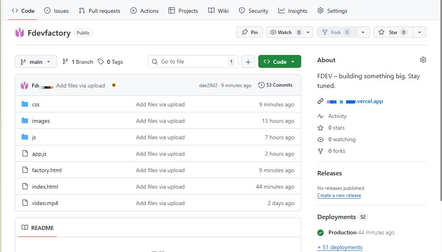View the 53 Commits history
The width and height of the screenshot is (442, 252).
(276, 85)
